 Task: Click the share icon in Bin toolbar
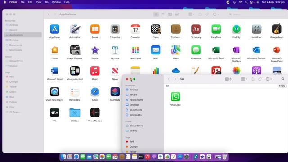(x=253, y=79)
